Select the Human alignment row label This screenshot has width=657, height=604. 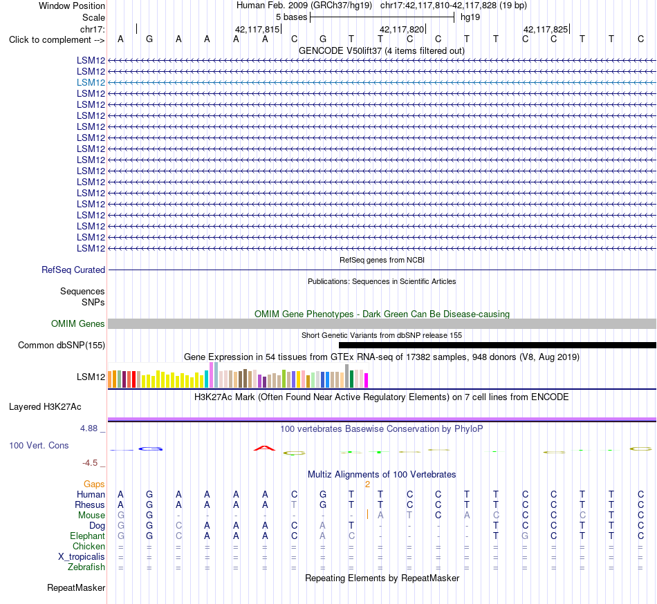(x=91, y=494)
